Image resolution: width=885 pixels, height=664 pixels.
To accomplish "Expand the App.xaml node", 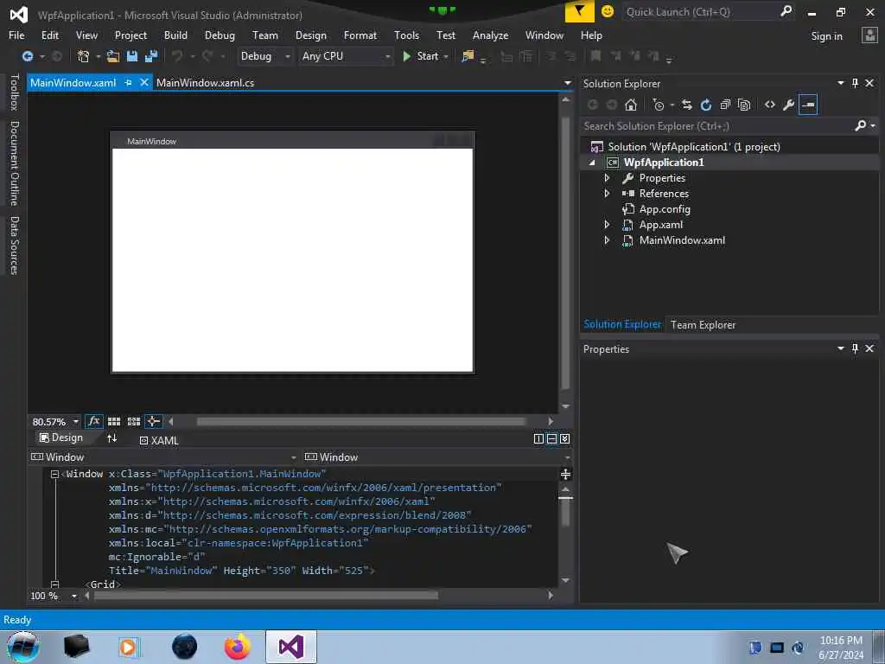I will point(607,224).
